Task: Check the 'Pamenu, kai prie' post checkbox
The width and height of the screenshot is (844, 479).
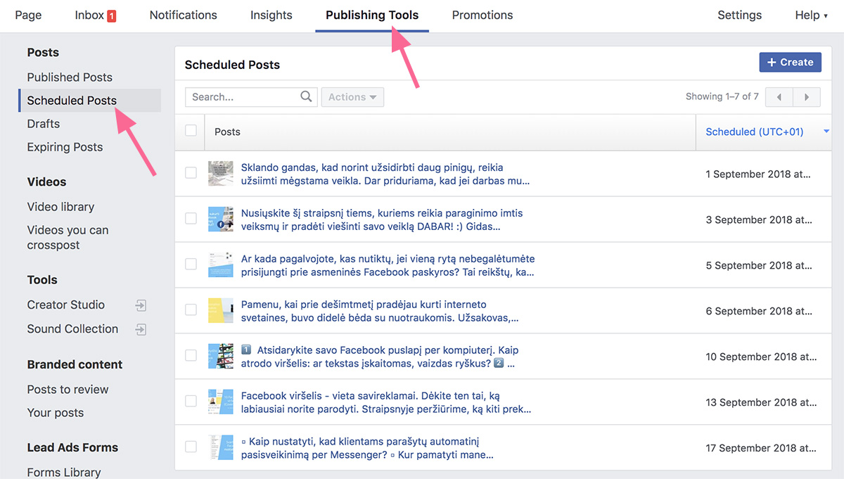Action: [191, 310]
